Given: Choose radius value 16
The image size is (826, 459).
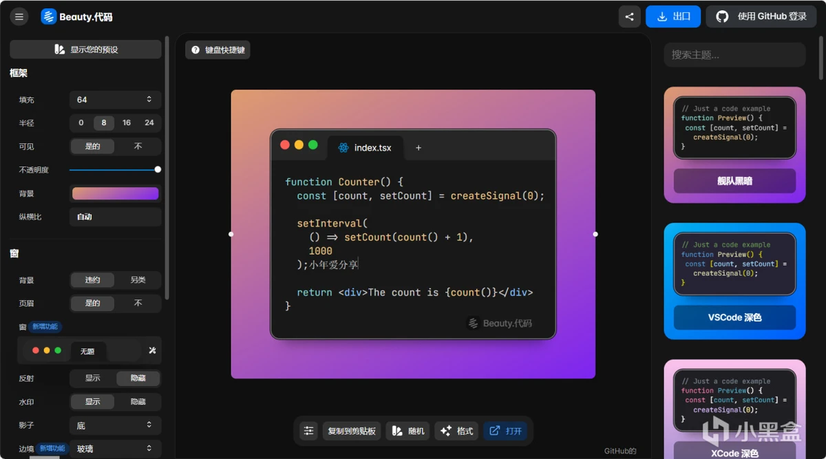Looking at the screenshot, I should [x=127, y=123].
